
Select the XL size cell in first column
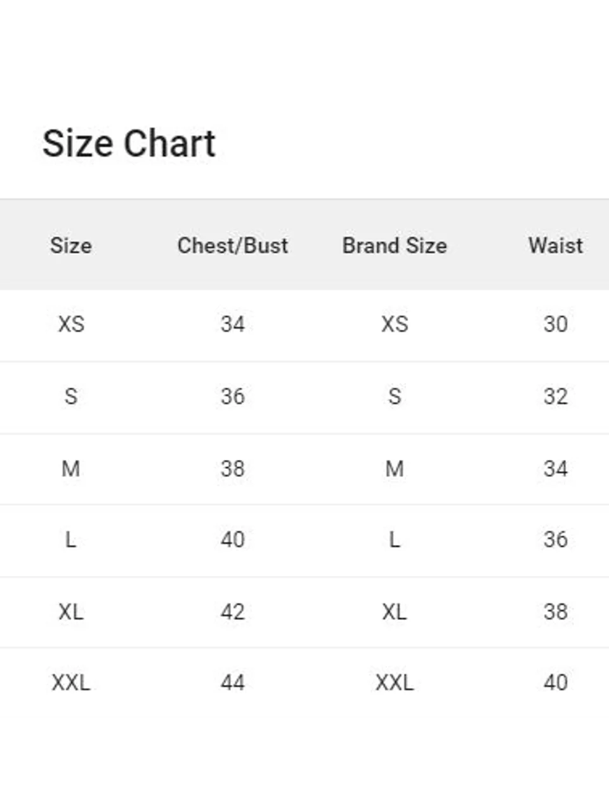71,612
